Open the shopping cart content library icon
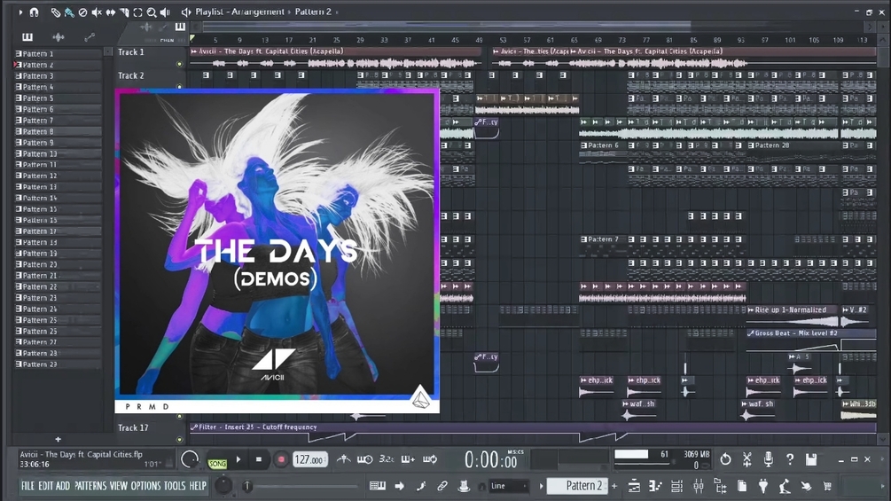The image size is (891, 501). tap(828, 486)
